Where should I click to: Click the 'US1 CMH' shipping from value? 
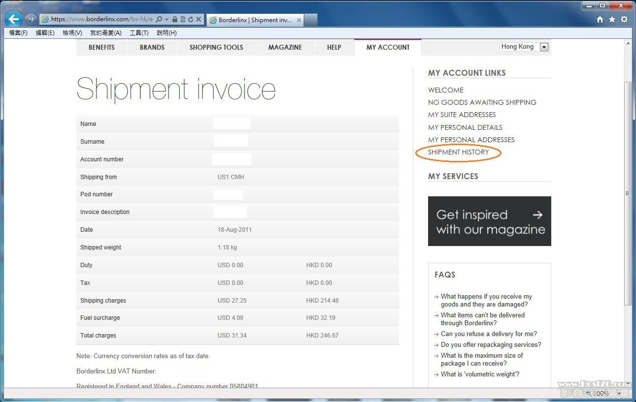[231, 177]
